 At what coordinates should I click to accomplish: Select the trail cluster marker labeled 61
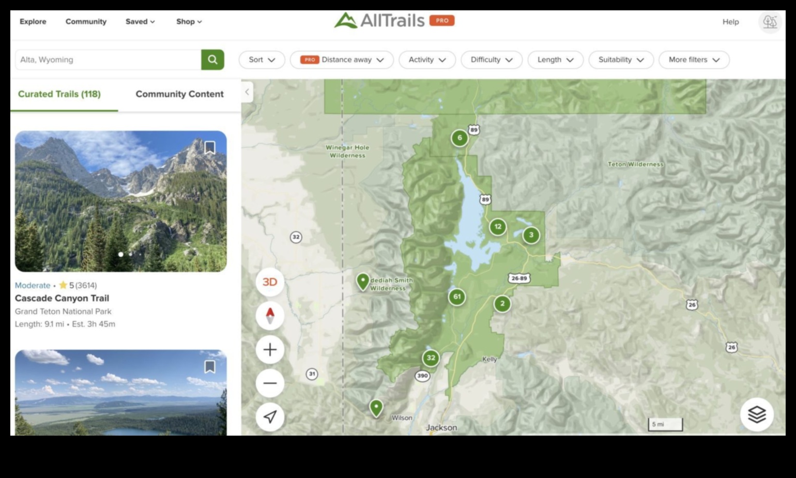(x=456, y=297)
